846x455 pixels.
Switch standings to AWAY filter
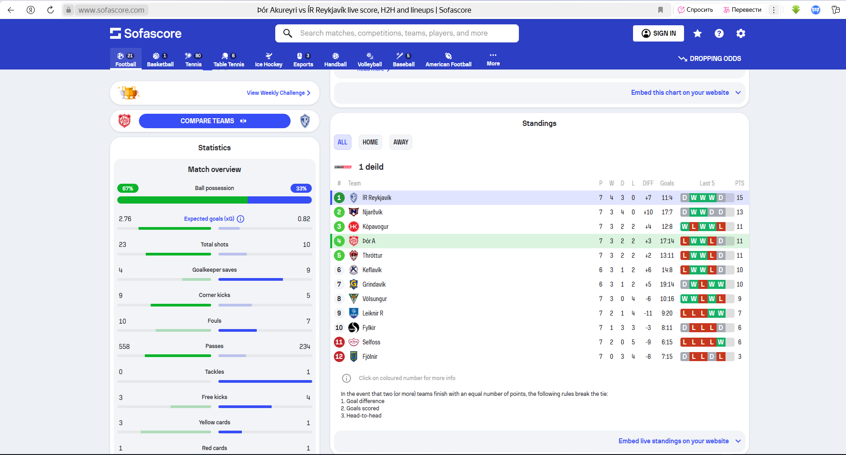coord(401,142)
